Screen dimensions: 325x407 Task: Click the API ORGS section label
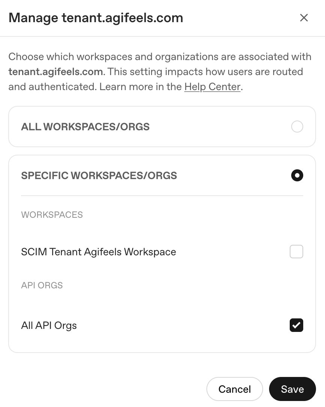point(42,285)
